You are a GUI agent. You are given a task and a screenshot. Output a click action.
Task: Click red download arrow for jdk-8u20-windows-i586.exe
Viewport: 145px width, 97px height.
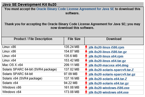(x=86, y=87)
